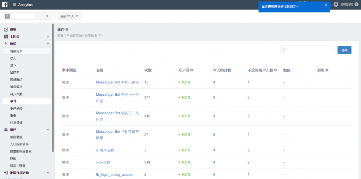This screenshot has height=179, width=361.
Task: Open 總覽 in the sidebar
Action: (x=13, y=30)
